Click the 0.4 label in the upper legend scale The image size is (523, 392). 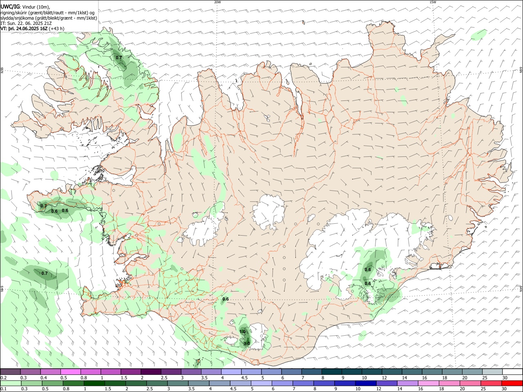(x=44, y=378)
